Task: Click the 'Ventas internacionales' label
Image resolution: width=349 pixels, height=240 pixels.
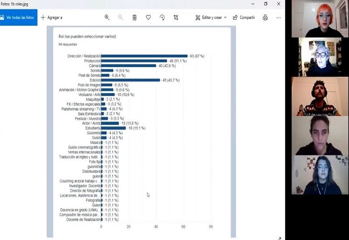Action: click(x=84, y=152)
